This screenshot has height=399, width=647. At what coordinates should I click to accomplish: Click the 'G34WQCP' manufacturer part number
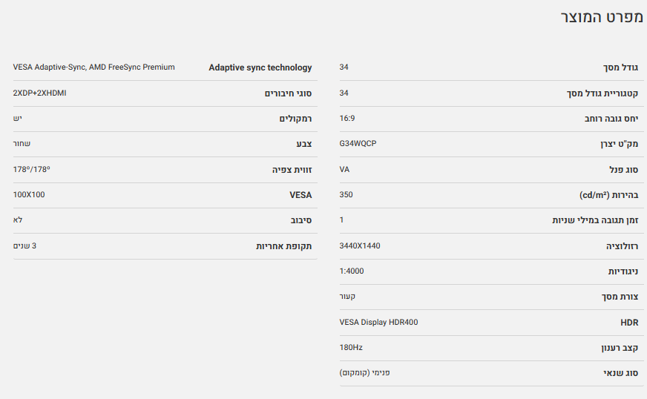coord(358,143)
